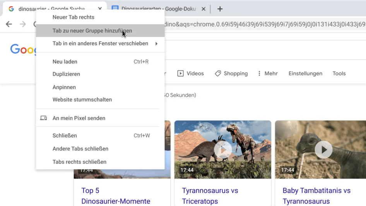Open the Shopping search filter
366x206 pixels.
[x=231, y=74]
